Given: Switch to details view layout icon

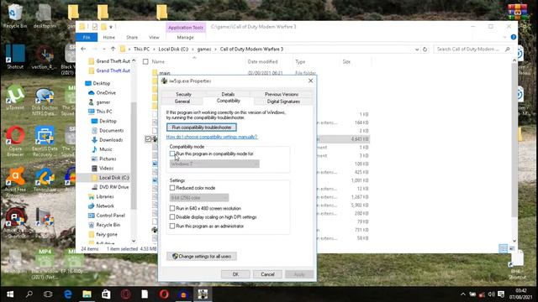Looking at the screenshot, I should (503, 248).
